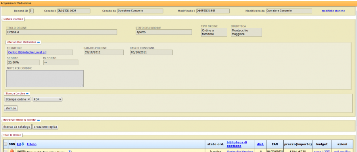Viewport: 357px width, 152px height.
Task: Click the Data dell'ordine field
Action: [104, 52]
